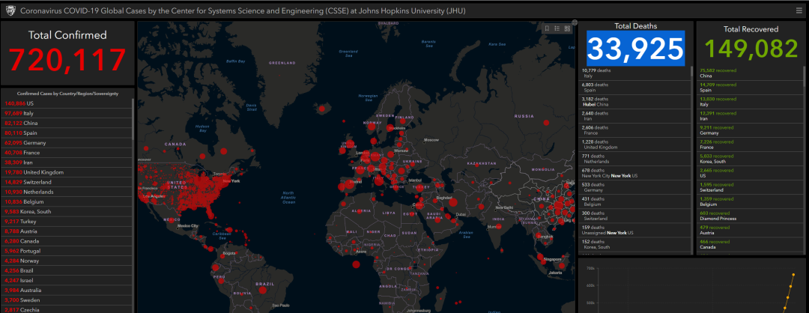Show the map legend list
Viewport: 809px width, 313px height.
click(557, 29)
